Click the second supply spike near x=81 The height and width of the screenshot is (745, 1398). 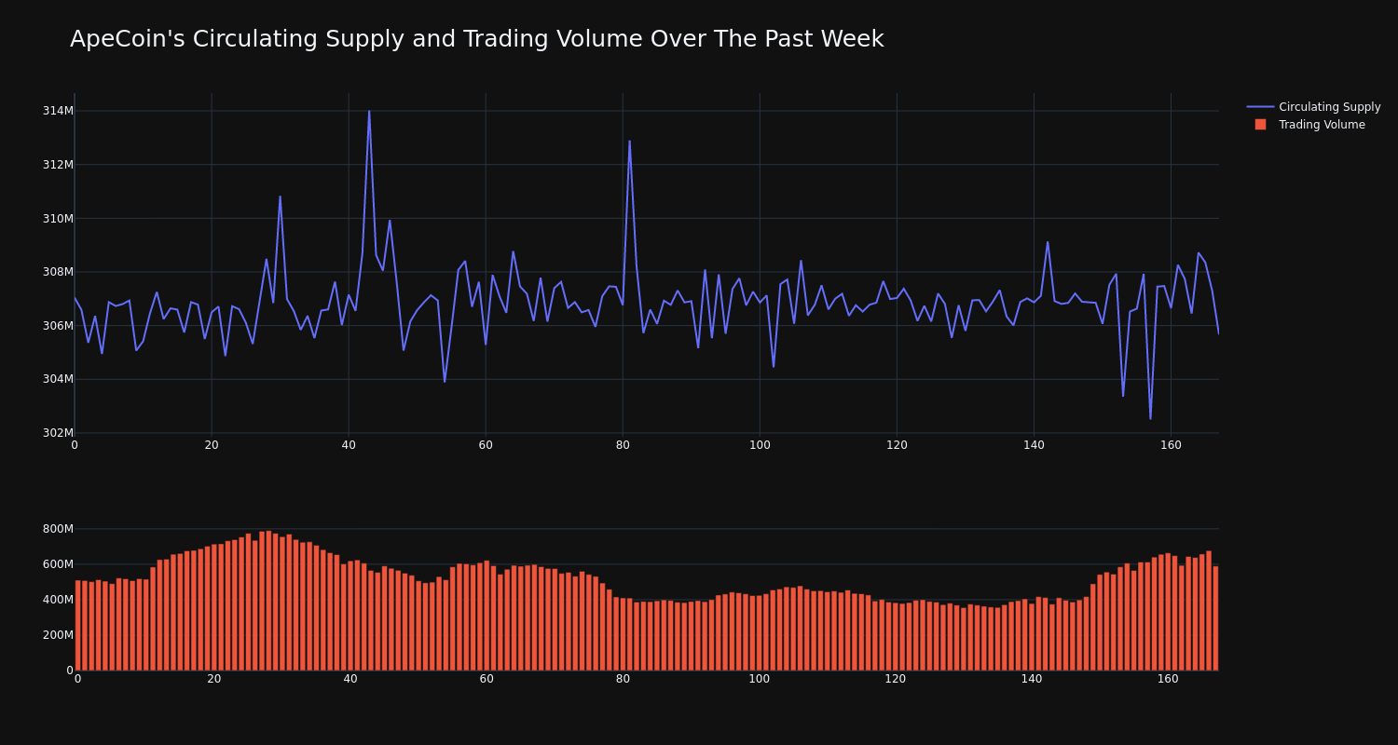(x=629, y=142)
